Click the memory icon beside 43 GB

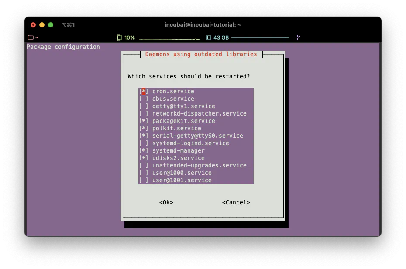[x=208, y=37]
